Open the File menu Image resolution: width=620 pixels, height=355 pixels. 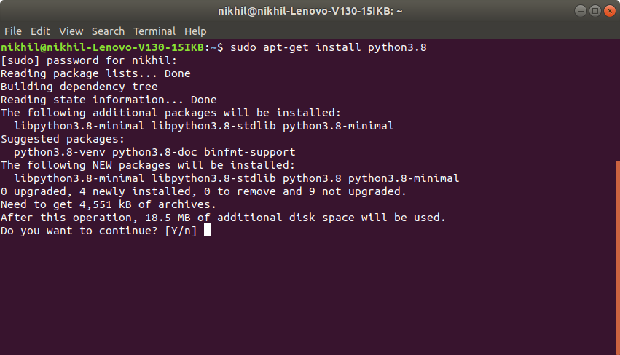point(13,31)
